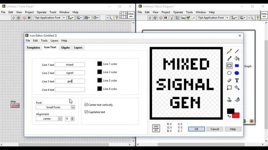Open Icon Editor Layers menu
The height and width of the screenshot is (150, 268).
click(x=54, y=41)
